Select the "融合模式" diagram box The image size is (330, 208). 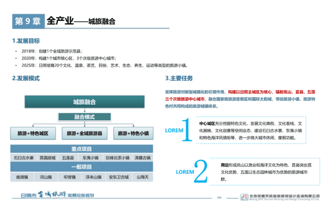tap(85, 117)
